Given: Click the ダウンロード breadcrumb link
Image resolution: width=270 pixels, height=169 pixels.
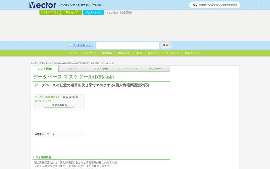Looking at the screenshot, I should point(46,63).
